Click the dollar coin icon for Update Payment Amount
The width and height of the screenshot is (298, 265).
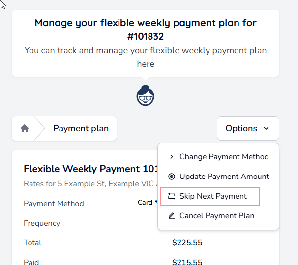[171, 177]
